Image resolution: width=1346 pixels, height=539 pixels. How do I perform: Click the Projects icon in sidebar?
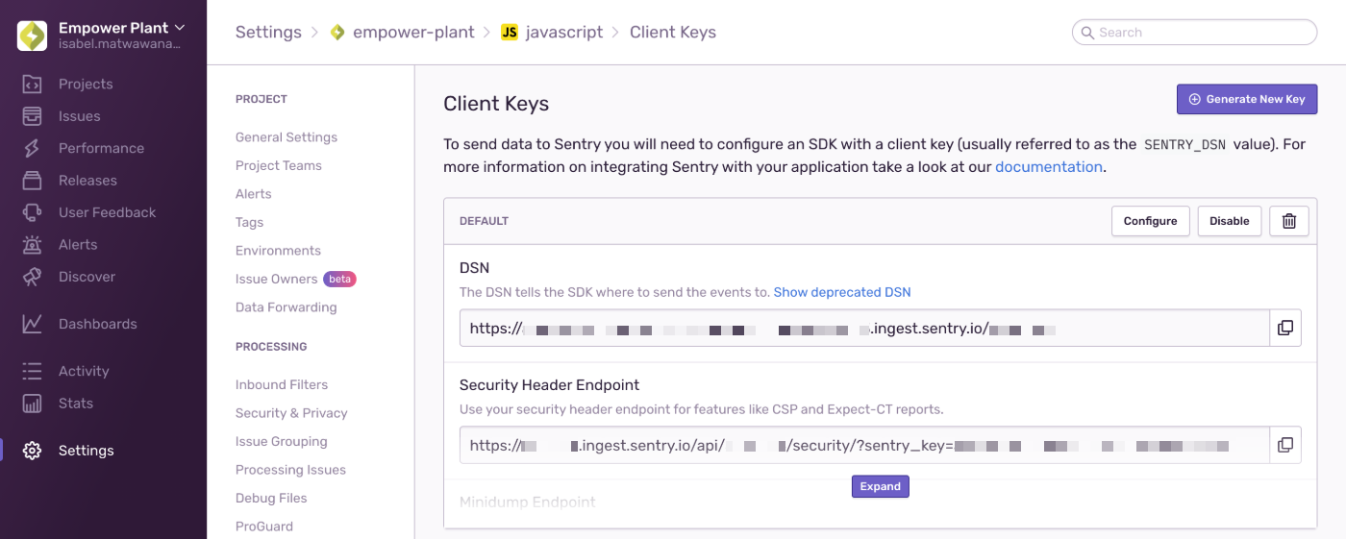pos(32,85)
